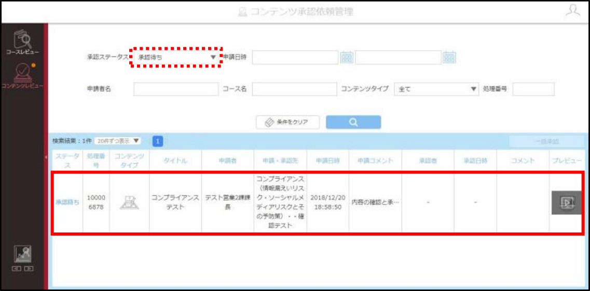Open preview icon for row 100006878
The height and width of the screenshot is (291, 590).
(x=566, y=202)
